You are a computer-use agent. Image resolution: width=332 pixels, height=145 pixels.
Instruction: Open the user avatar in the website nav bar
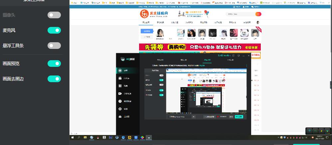pos(258,22)
